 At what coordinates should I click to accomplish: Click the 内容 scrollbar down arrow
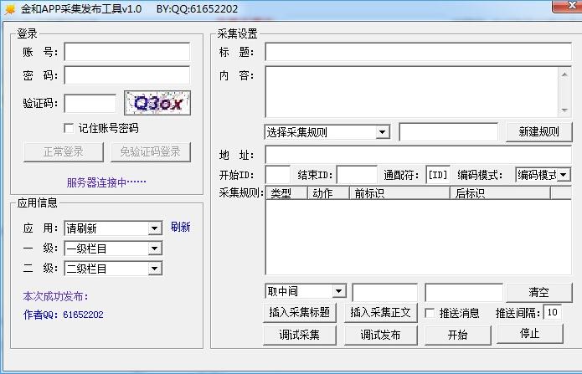565,110
